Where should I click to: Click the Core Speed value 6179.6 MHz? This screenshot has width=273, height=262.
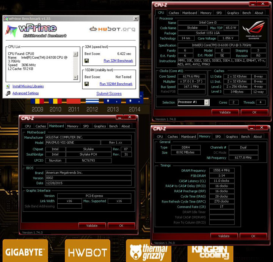[191, 76]
